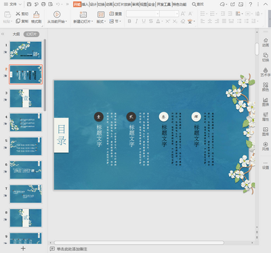Image resolution: width=271 pixels, height=253 pixels.
Task: Open the 切换 transition side panel
Action: 266,57
